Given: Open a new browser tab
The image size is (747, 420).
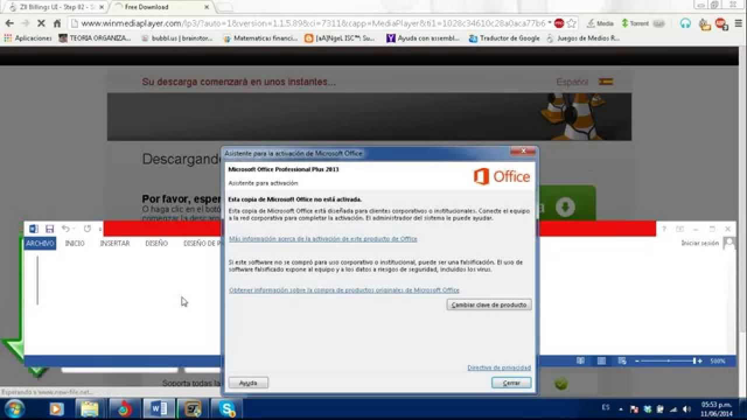Looking at the screenshot, I should point(225,7).
